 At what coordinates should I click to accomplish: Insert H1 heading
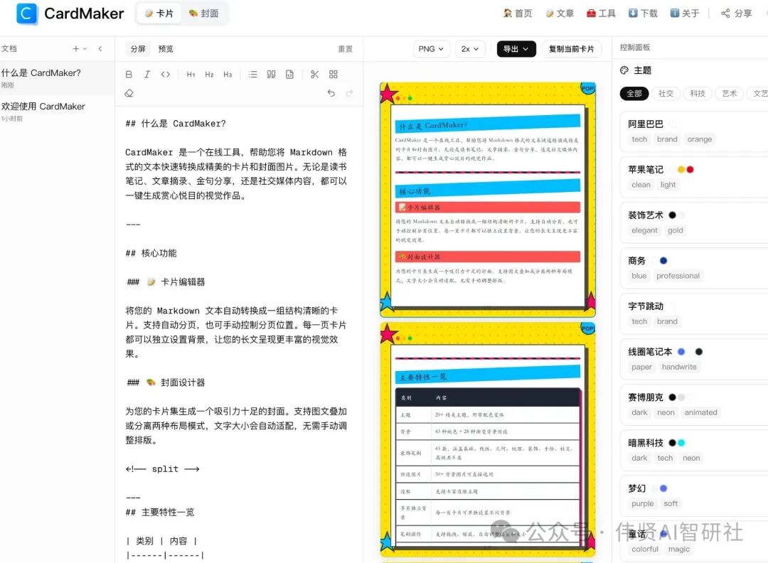click(191, 75)
